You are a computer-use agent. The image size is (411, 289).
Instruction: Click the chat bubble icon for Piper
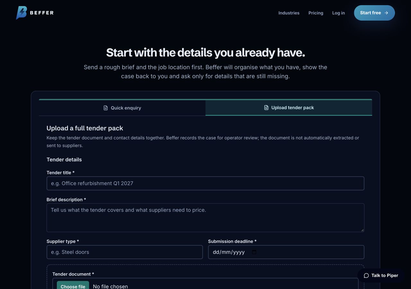click(366, 276)
